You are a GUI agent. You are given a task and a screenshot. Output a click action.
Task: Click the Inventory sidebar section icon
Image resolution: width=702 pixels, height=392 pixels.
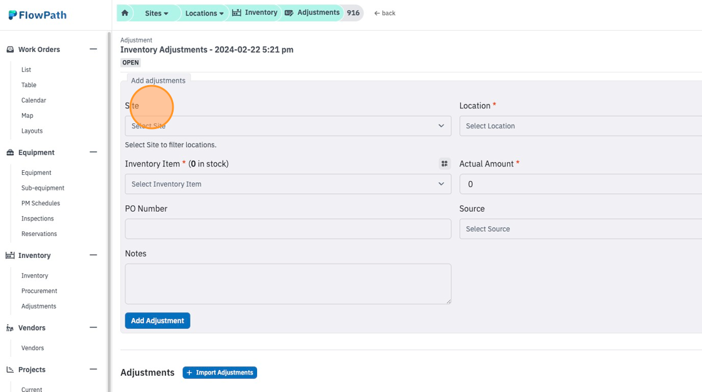pos(10,255)
